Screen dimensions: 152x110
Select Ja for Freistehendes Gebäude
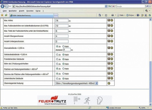pyautogui.click(x=57, y=59)
